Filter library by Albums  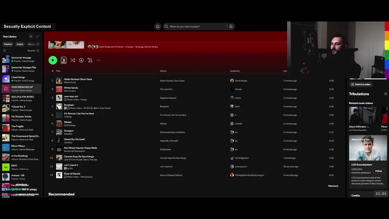[31, 44]
